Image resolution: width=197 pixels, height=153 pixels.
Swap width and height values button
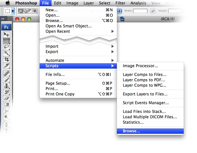point(153,11)
